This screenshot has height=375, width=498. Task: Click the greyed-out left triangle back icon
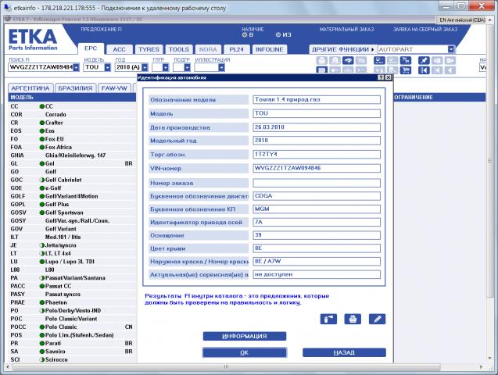click(x=450, y=70)
